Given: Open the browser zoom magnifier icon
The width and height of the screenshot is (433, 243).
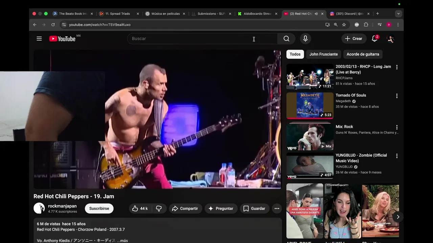Looking at the screenshot, I should (336, 25).
